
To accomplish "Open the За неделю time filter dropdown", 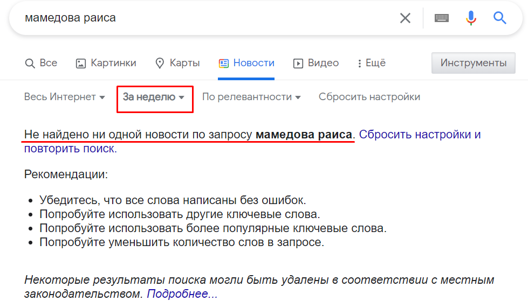I will point(154,97).
